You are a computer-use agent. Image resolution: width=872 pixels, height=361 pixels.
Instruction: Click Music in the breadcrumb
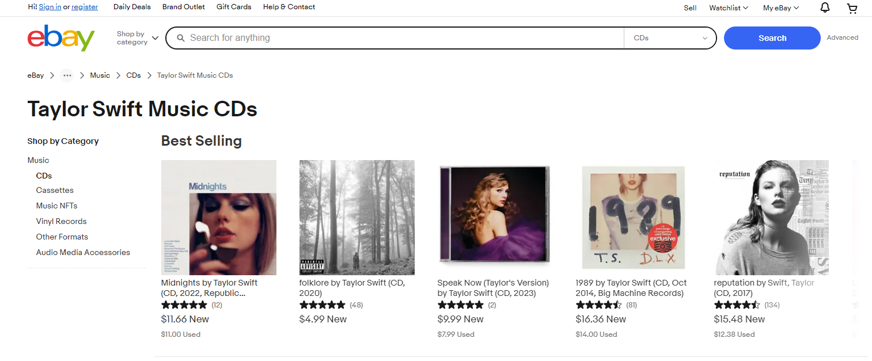pos(100,75)
